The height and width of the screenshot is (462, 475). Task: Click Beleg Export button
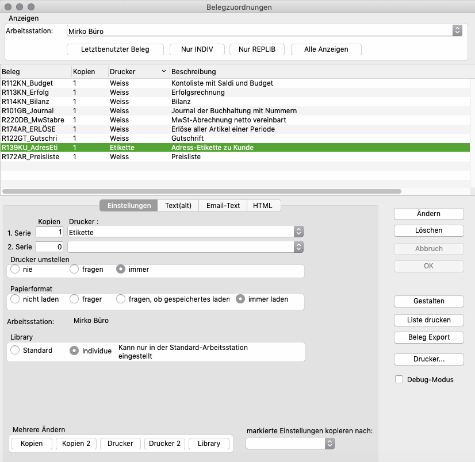point(428,337)
